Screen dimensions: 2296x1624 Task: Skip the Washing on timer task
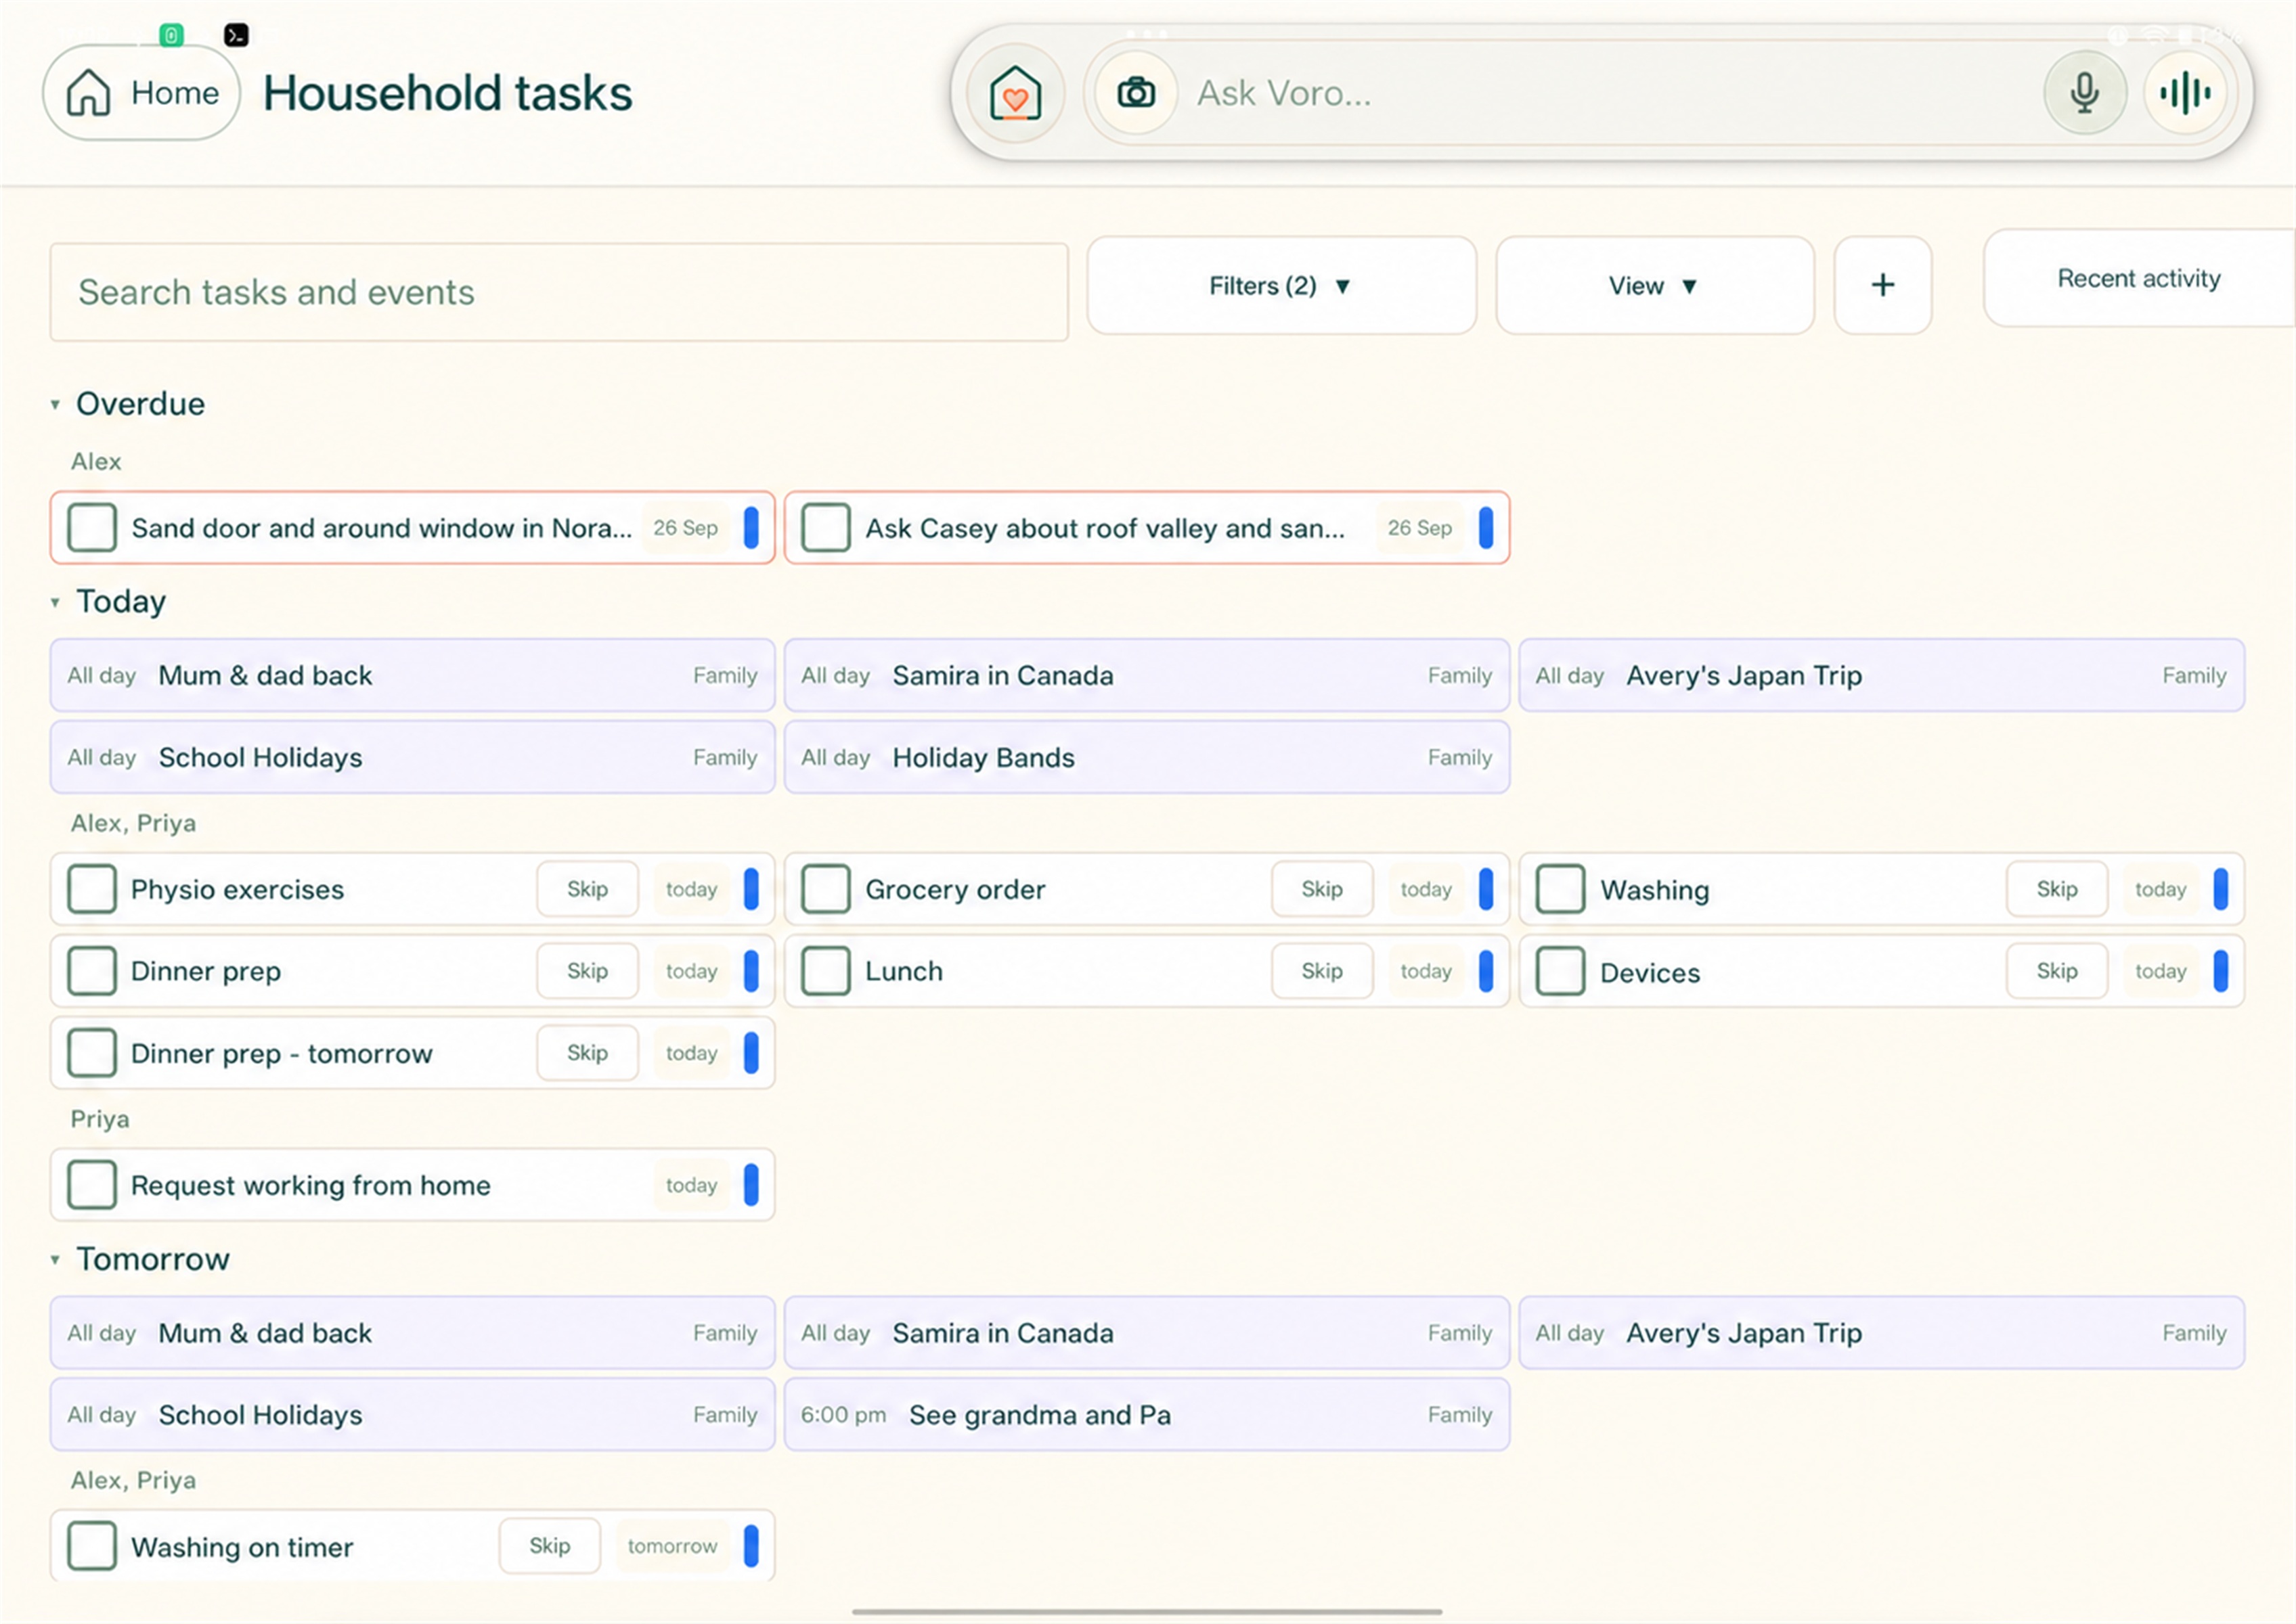point(549,1546)
